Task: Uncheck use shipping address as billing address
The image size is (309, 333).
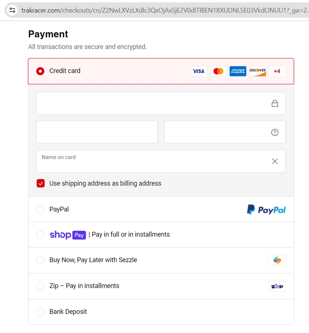Action: [x=40, y=183]
